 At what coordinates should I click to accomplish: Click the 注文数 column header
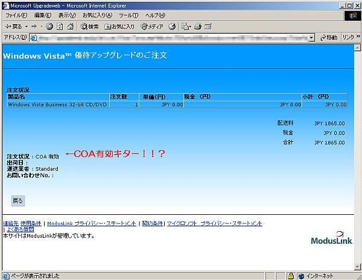pos(124,97)
